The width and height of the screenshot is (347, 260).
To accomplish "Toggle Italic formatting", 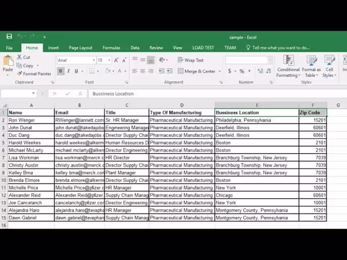I will pyautogui.click(x=69, y=71).
